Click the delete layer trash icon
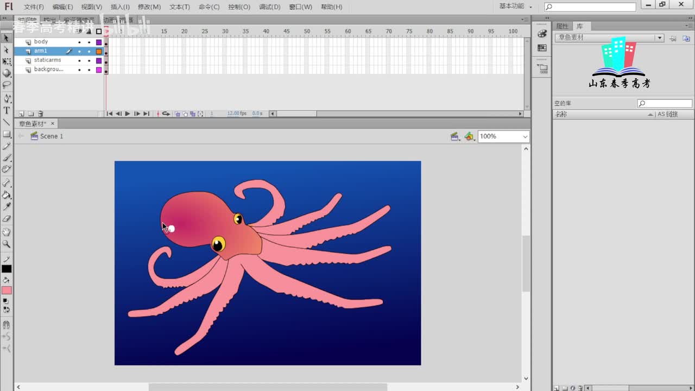This screenshot has height=391, width=695. [x=40, y=114]
